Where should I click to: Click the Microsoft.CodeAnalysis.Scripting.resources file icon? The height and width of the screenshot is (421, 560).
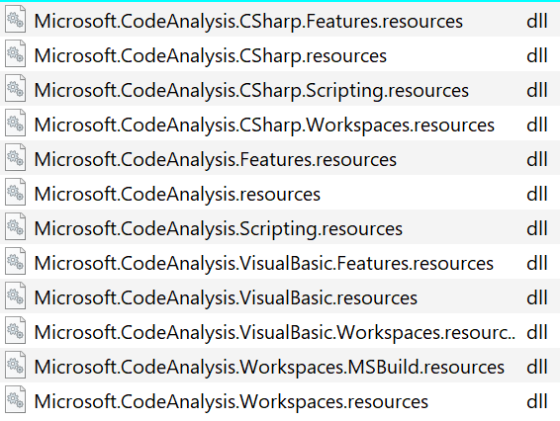(x=16, y=227)
